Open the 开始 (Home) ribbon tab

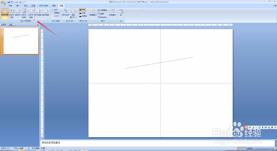(x=11, y=6)
